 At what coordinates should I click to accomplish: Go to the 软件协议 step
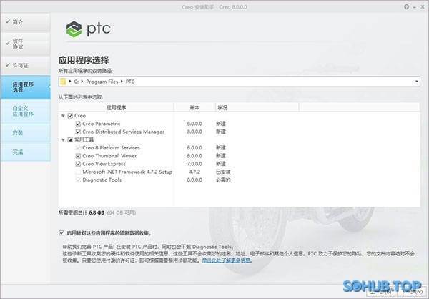pyautogui.click(x=25, y=44)
